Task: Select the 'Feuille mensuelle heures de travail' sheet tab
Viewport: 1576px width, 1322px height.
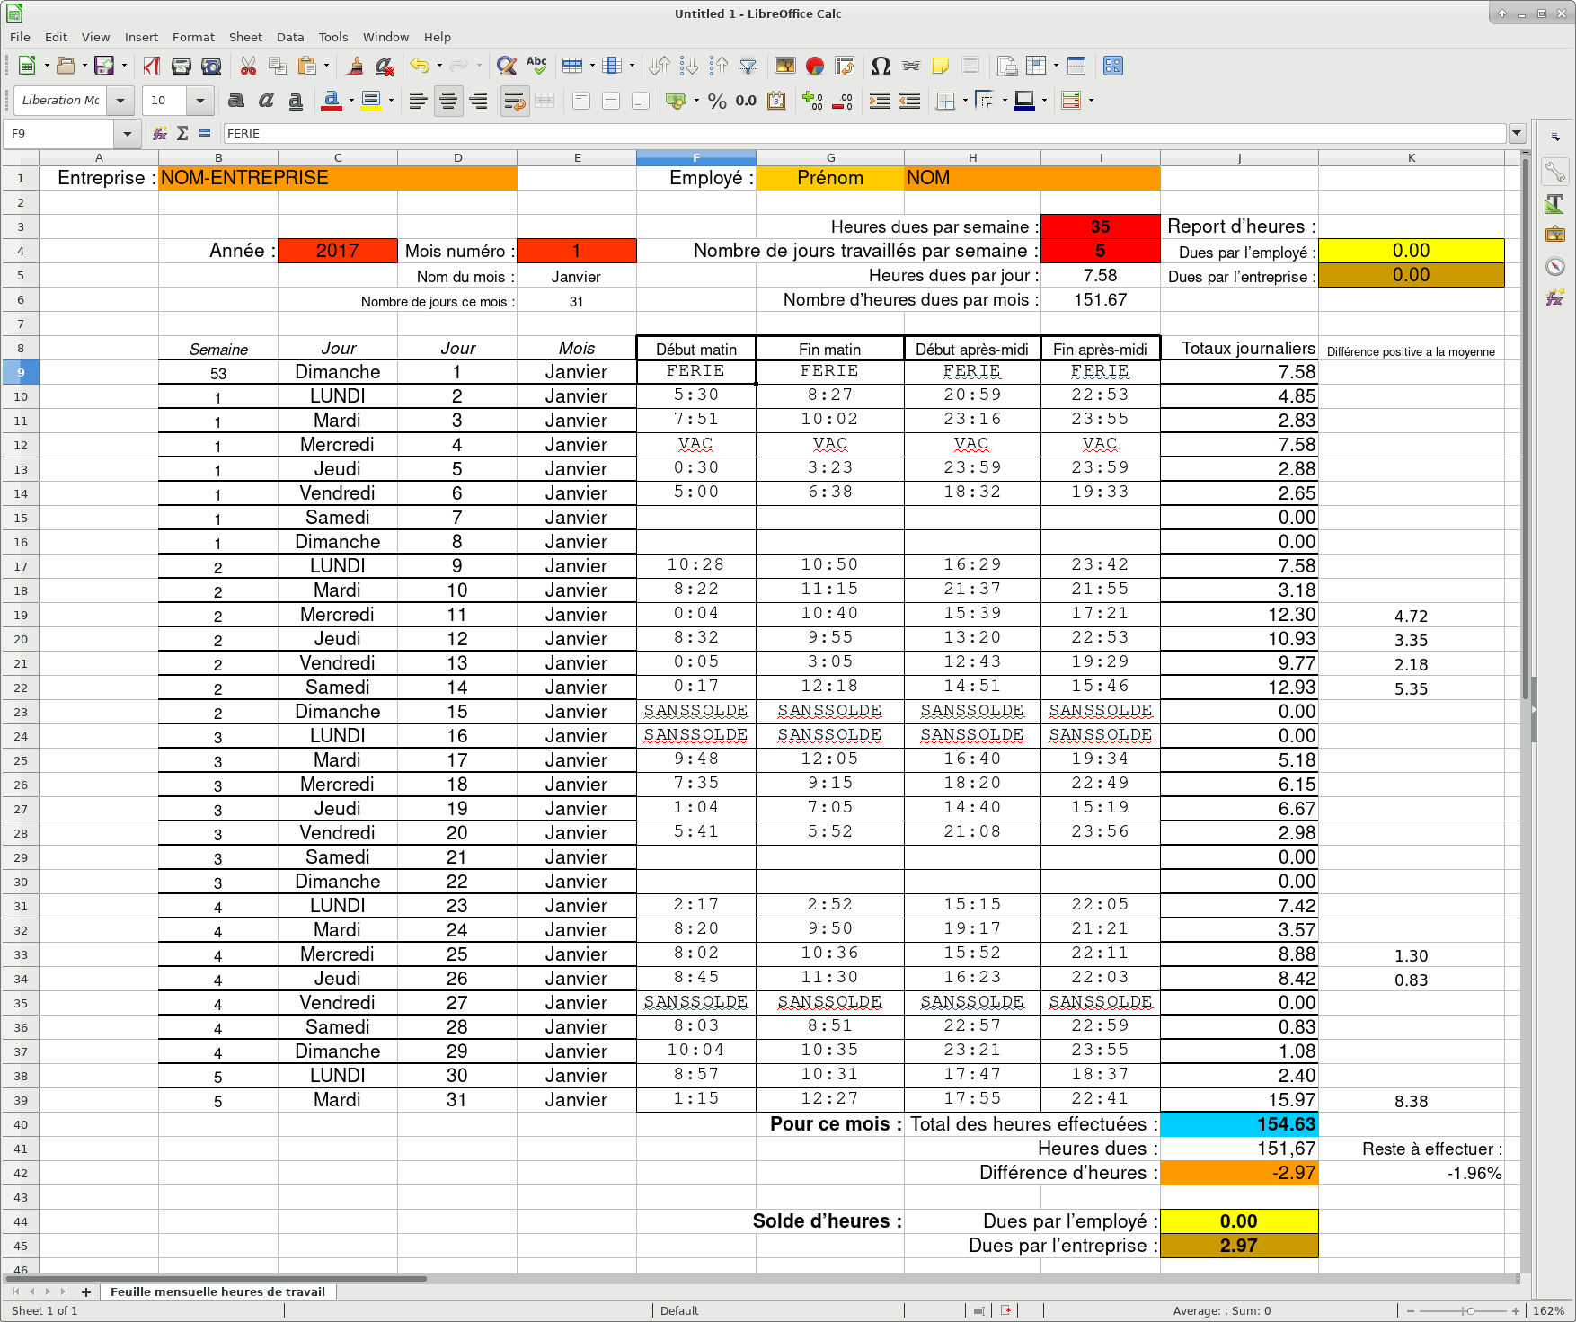Action: 217,1291
